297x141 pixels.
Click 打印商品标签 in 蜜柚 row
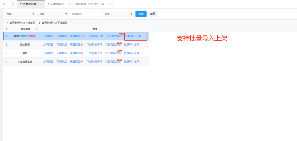113,53
